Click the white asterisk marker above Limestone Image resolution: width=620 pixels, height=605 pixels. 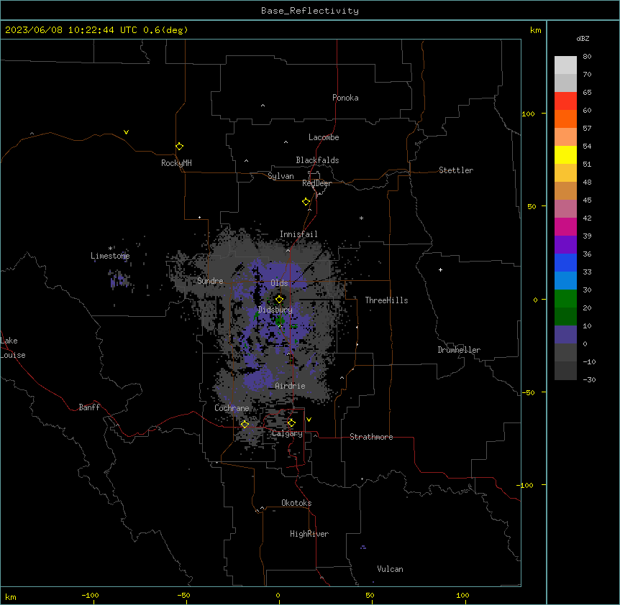110,248
